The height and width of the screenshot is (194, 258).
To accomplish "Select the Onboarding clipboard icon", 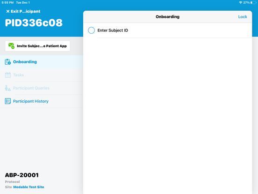I will pos(8,62).
